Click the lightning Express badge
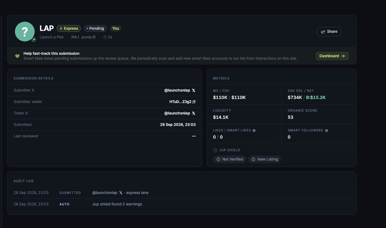The width and height of the screenshot is (386, 228). point(69,28)
